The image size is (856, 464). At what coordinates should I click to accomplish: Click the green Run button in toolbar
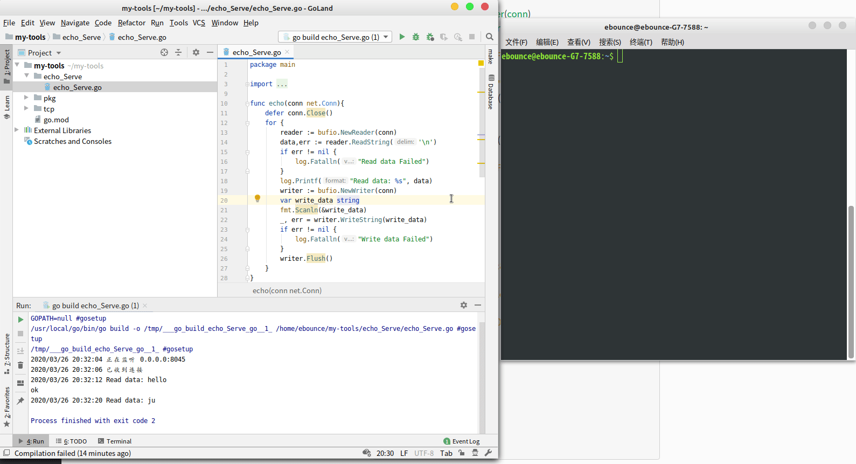click(x=402, y=37)
